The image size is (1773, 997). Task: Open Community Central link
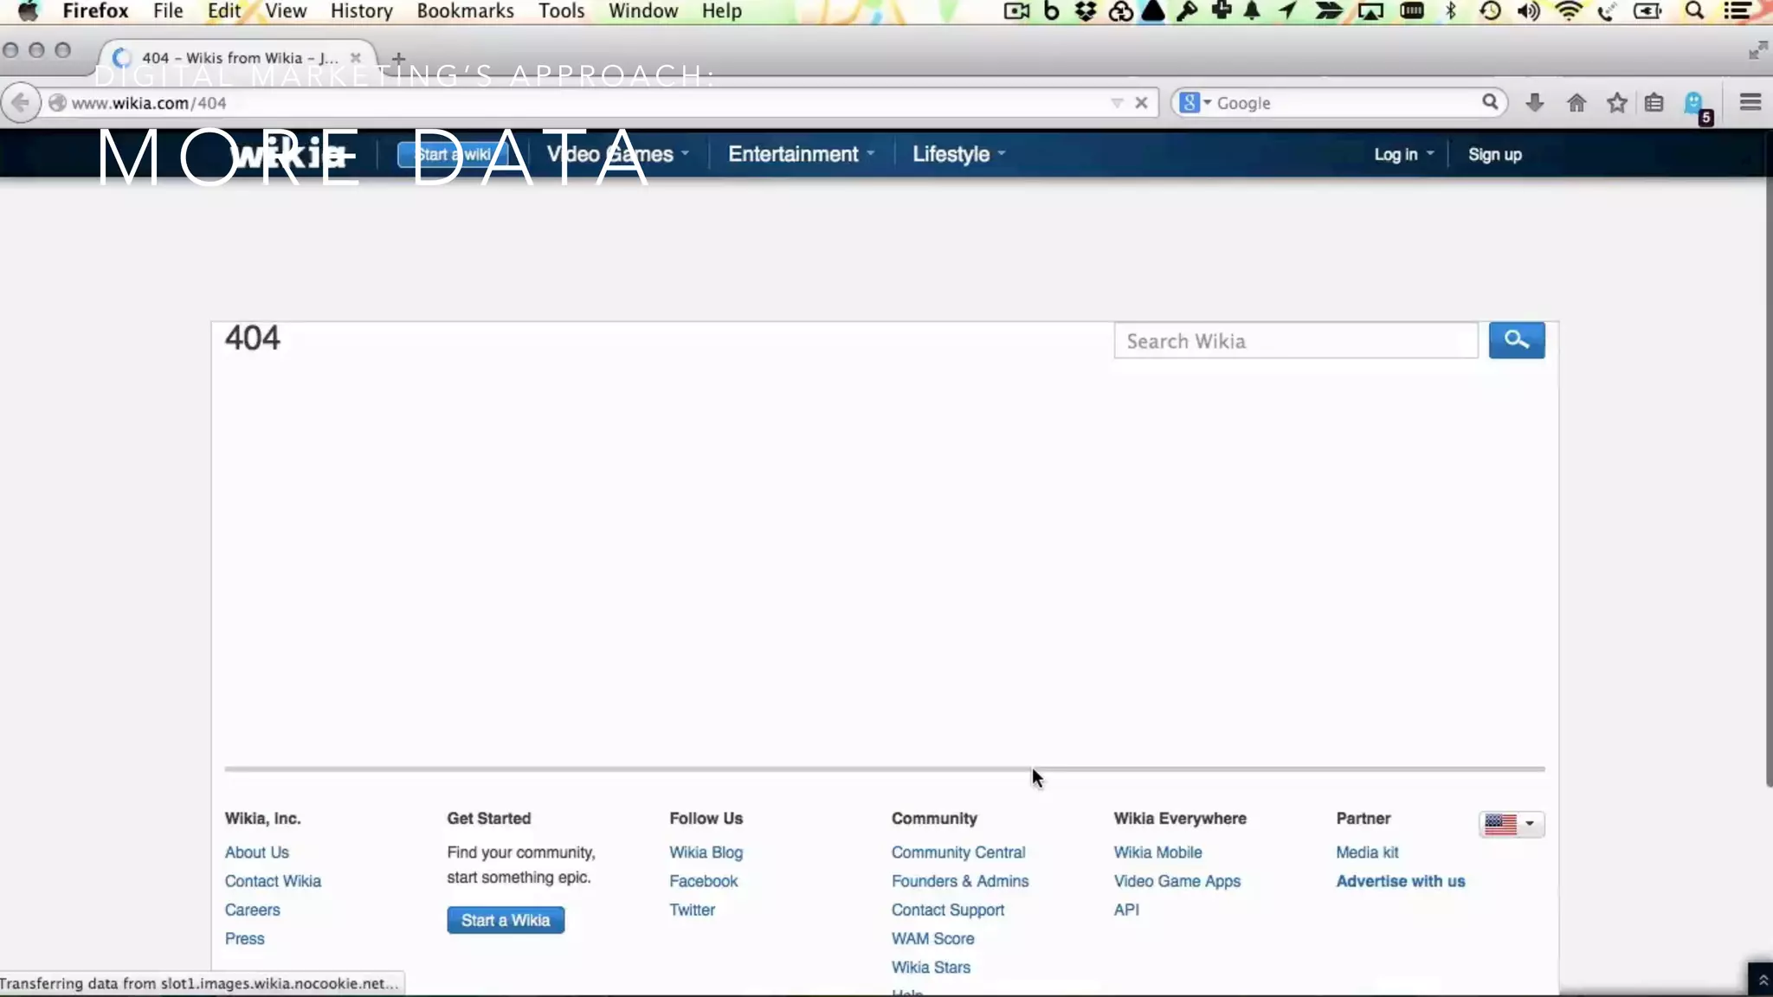tap(957, 852)
